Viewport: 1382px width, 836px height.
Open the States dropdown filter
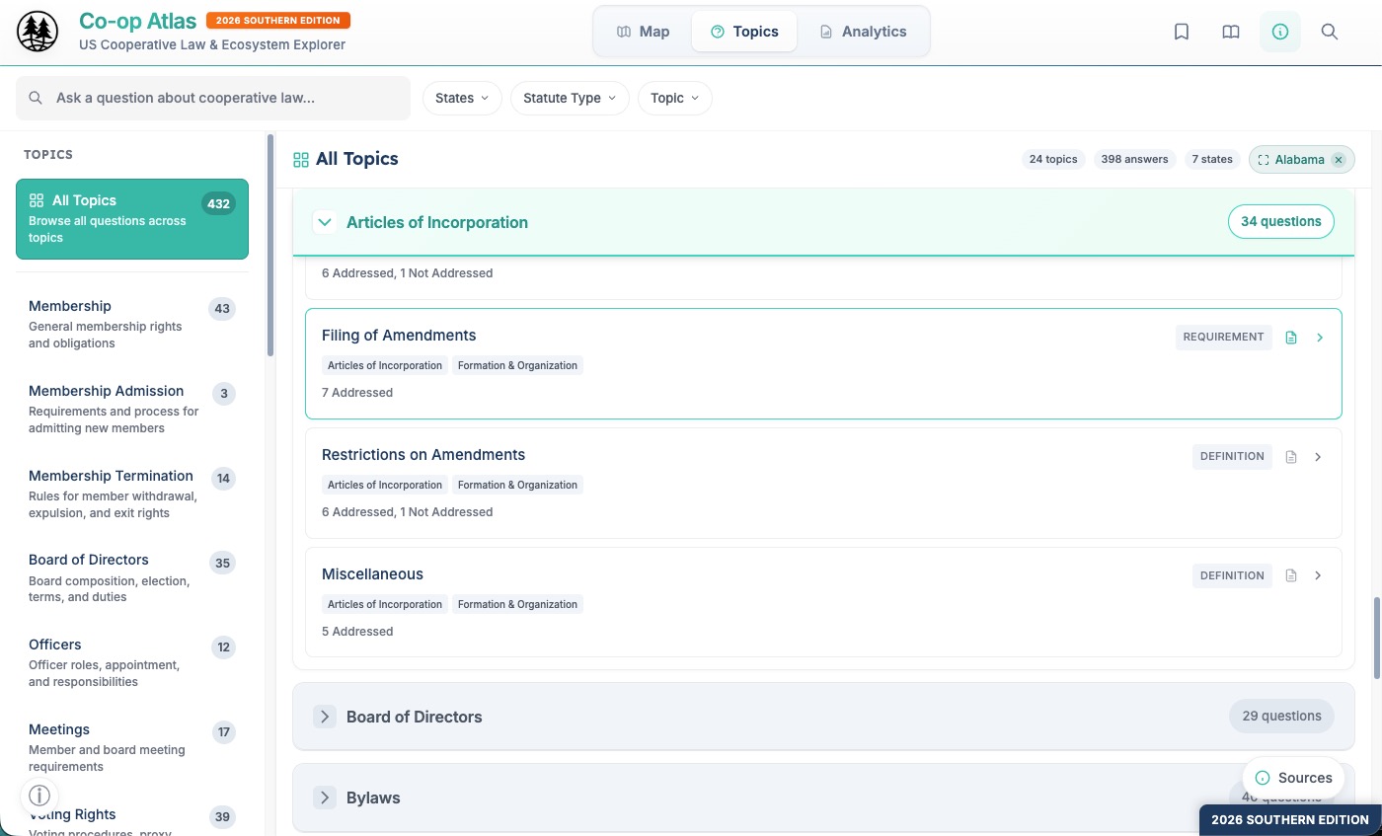click(462, 98)
